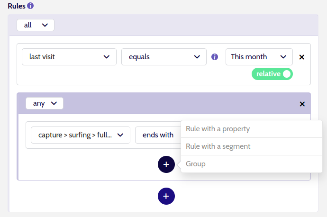Click the chevron on This month dropdown
Image resolution: width=327 pixels, height=217 pixels.
[283, 57]
